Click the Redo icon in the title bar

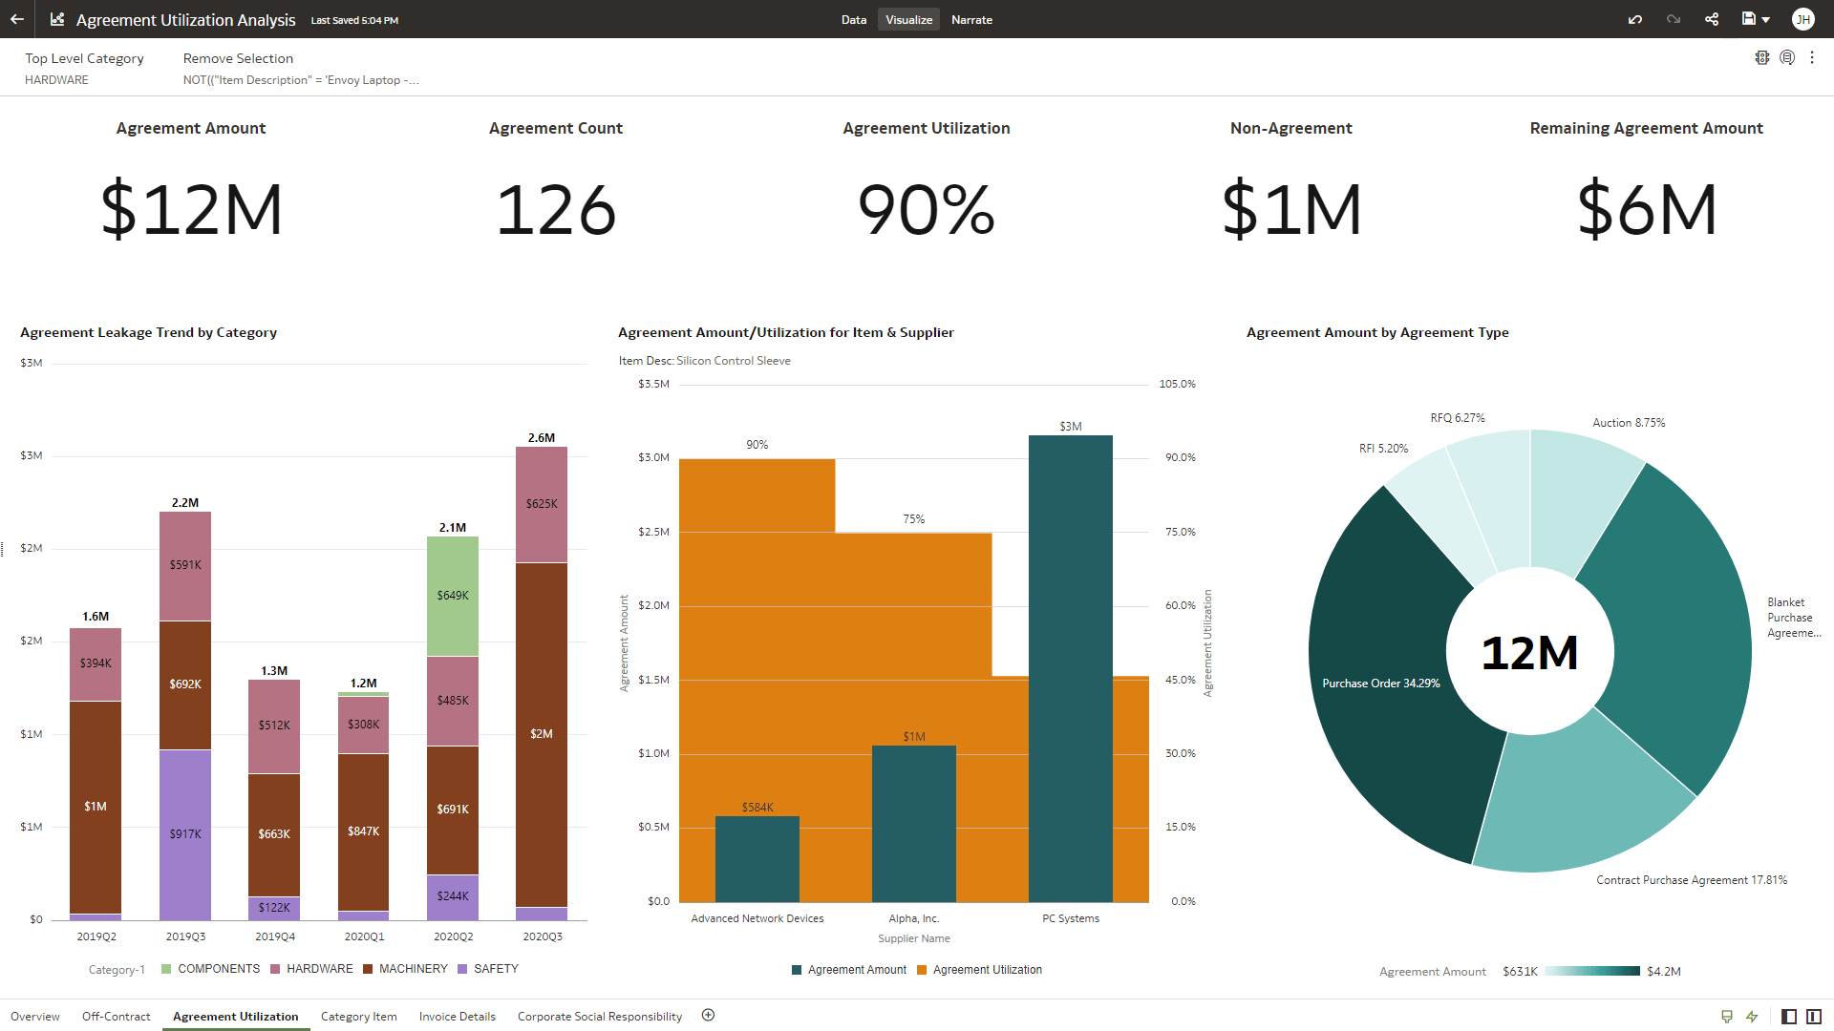pos(1673,19)
